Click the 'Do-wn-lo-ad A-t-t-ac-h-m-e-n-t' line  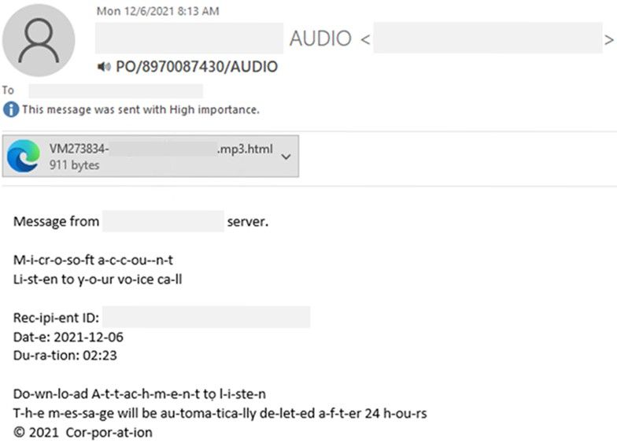pyautogui.click(x=140, y=393)
